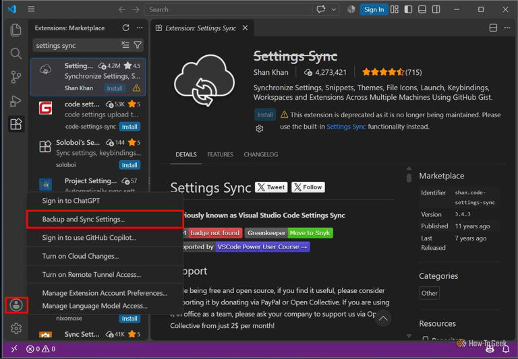The image size is (518, 359).
Task: Click the 4.5 star rating (715)
Action: (x=392, y=72)
